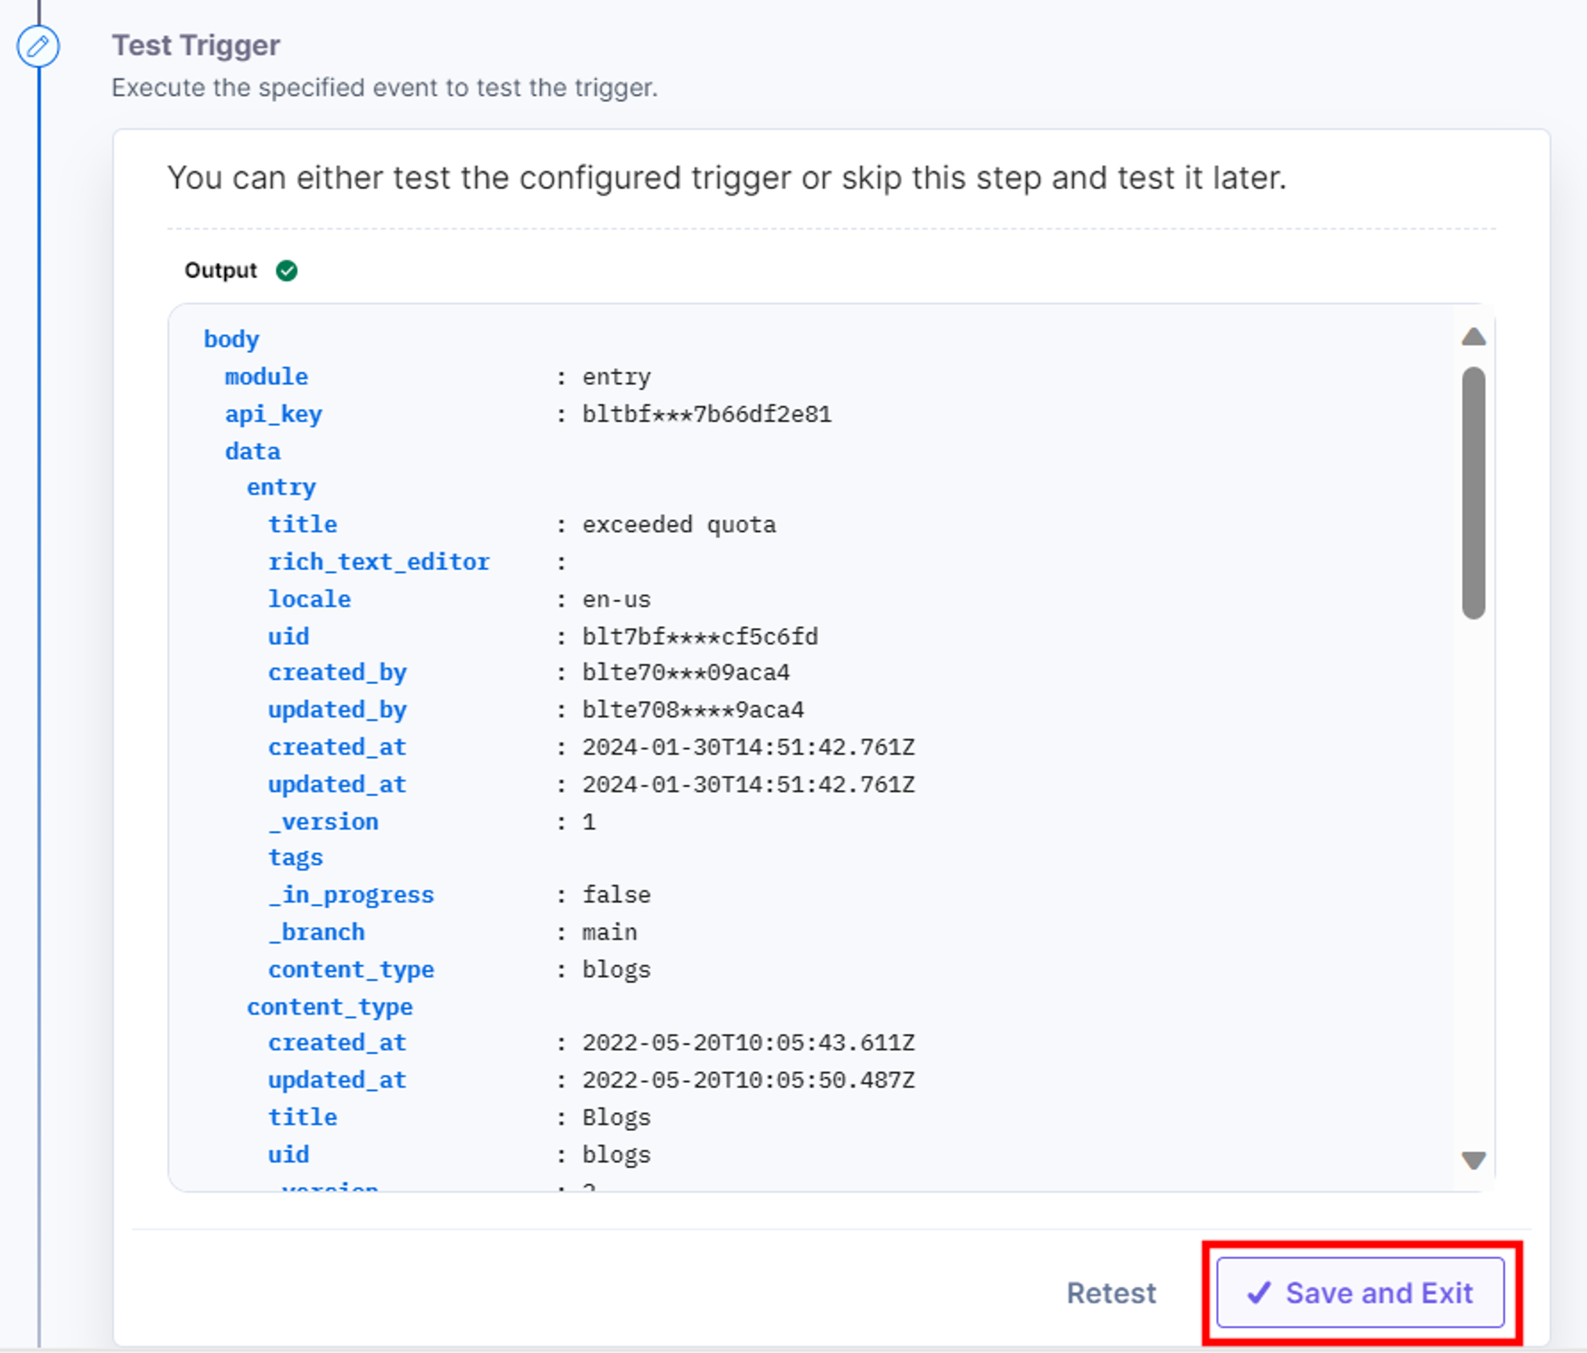Select the body root key
This screenshot has height=1353, width=1587.
[x=231, y=339]
